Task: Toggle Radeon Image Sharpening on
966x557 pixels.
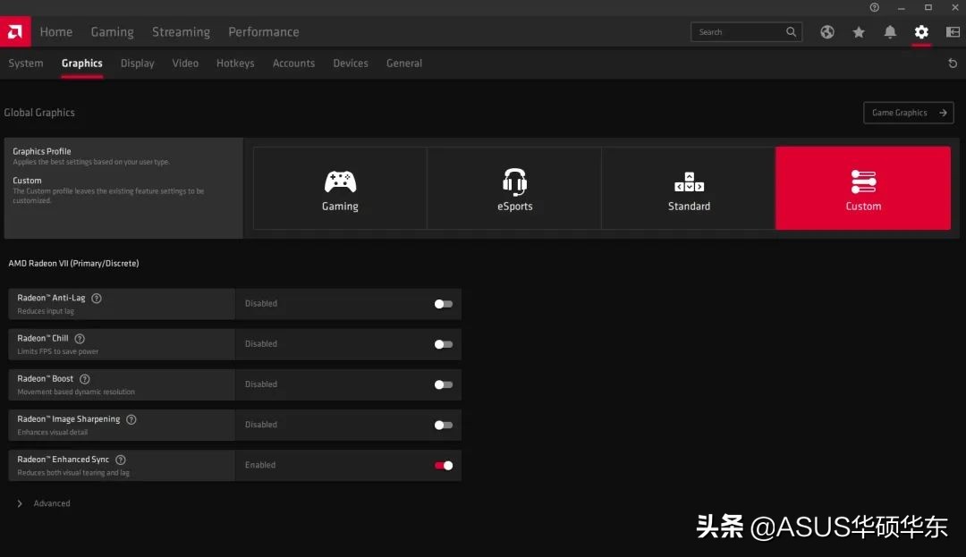Action: 443,425
